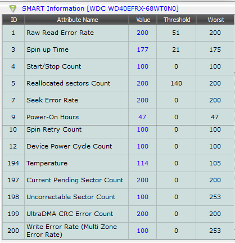The width and height of the screenshot is (235, 243).
Task: Click the Value column header
Action: tap(143, 20)
